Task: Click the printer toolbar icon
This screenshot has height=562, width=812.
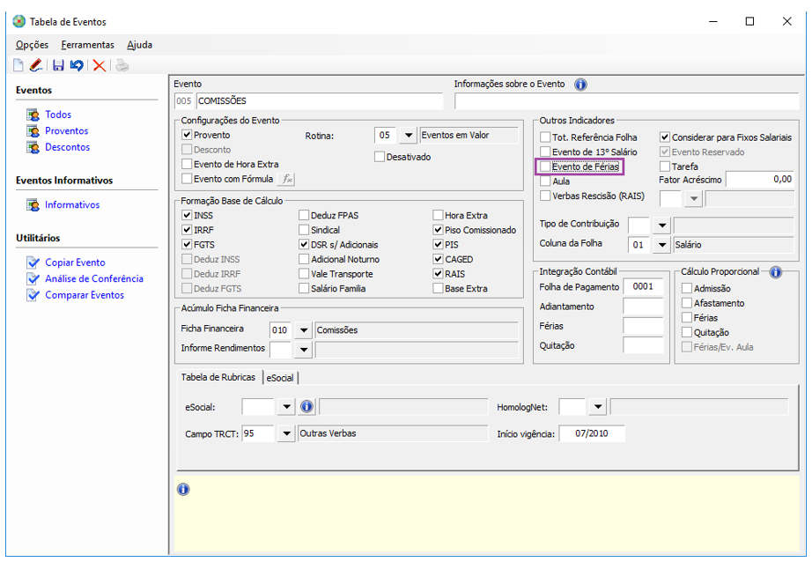Action: [122, 66]
